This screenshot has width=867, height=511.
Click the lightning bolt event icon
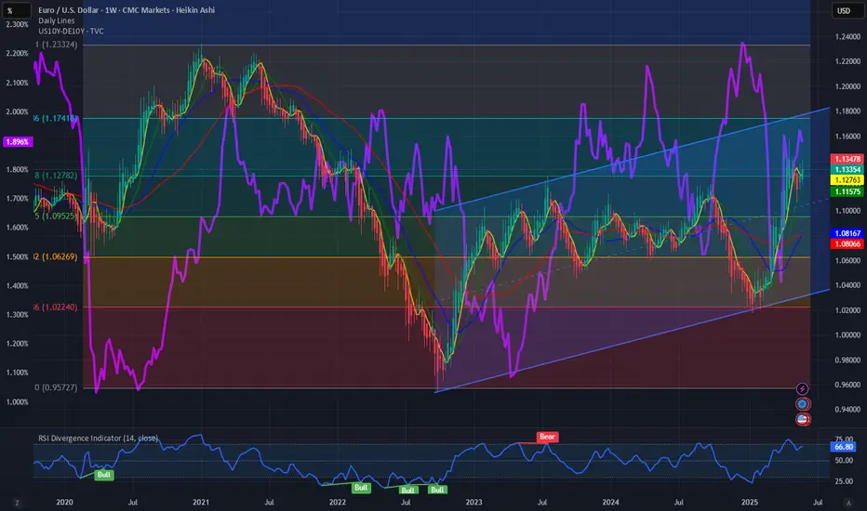coord(802,389)
